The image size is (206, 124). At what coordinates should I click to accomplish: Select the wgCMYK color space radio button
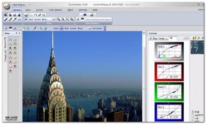click(x=193, y=115)
